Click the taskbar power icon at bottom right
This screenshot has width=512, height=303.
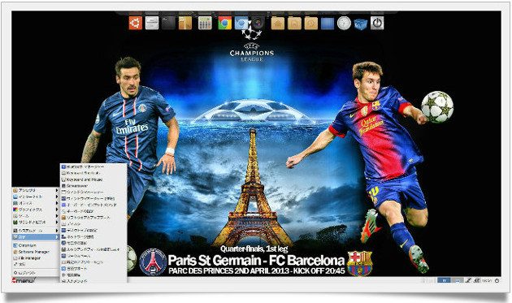click(497, 280)
